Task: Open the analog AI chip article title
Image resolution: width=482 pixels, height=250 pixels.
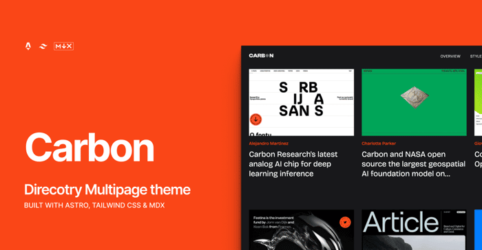Action: click(x=293, y=163)
